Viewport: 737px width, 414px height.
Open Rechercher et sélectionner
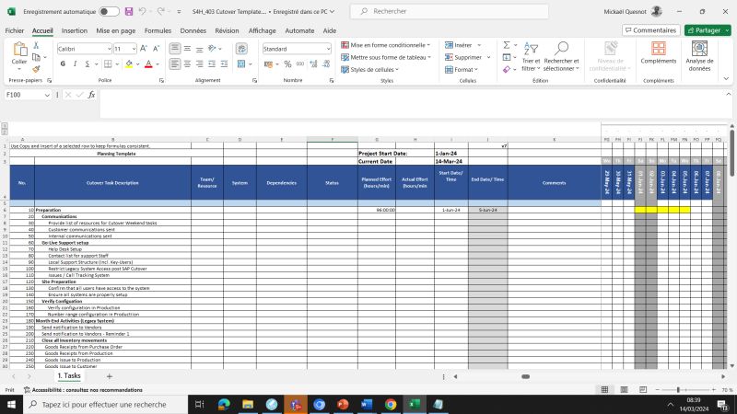click(x=561, y=56)
